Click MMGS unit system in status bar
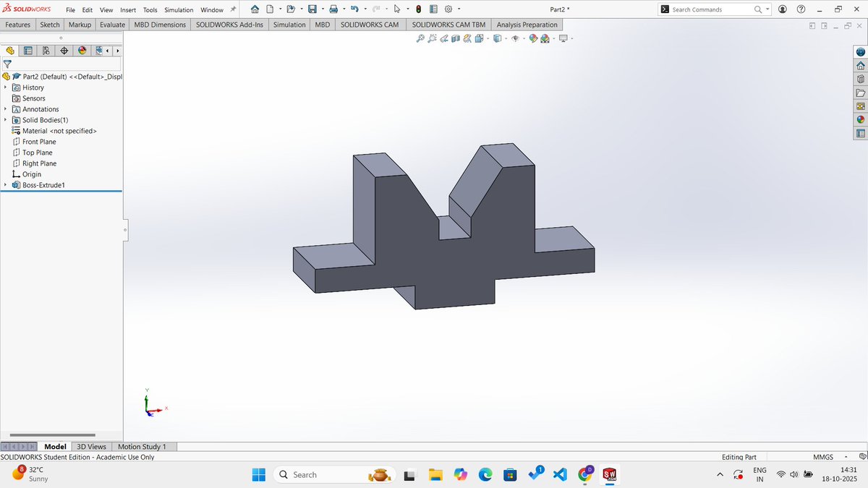The image size is (868, 488). pos(822,457)
